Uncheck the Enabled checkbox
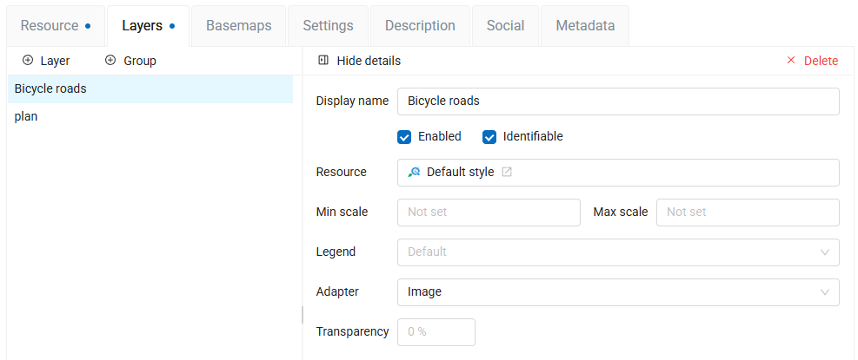858x360 pixels. (x=404, y=137)
